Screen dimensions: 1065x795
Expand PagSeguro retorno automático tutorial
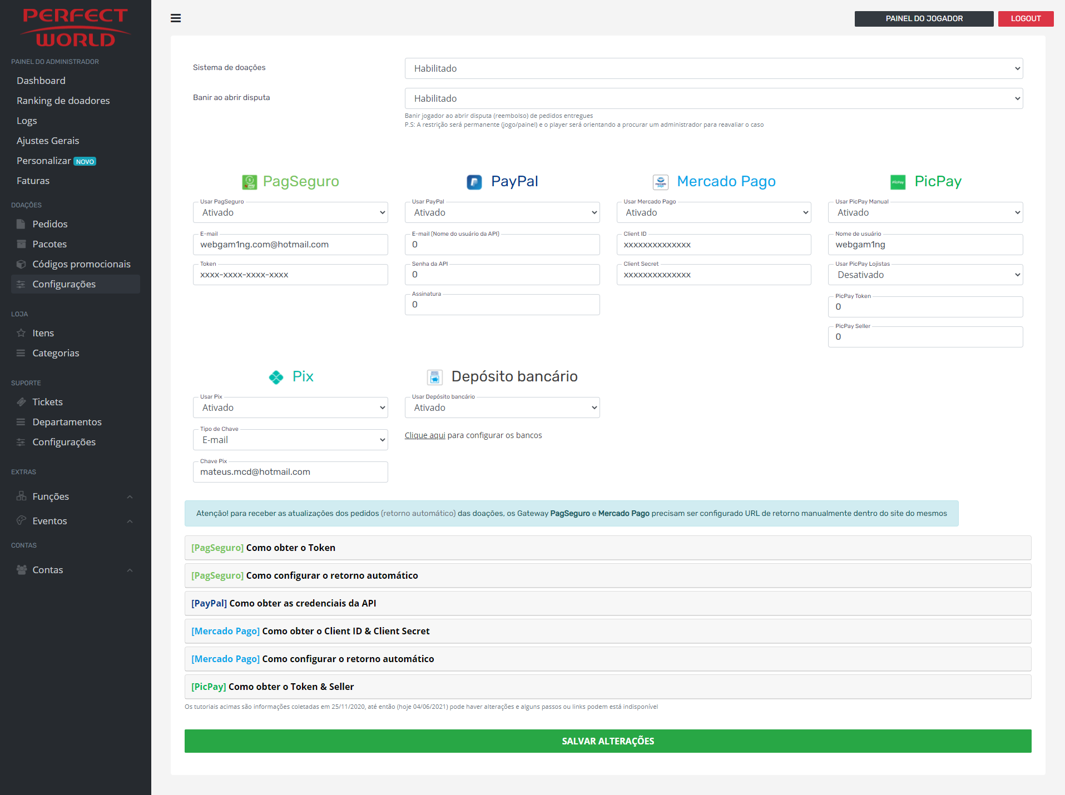pos(608,575)
